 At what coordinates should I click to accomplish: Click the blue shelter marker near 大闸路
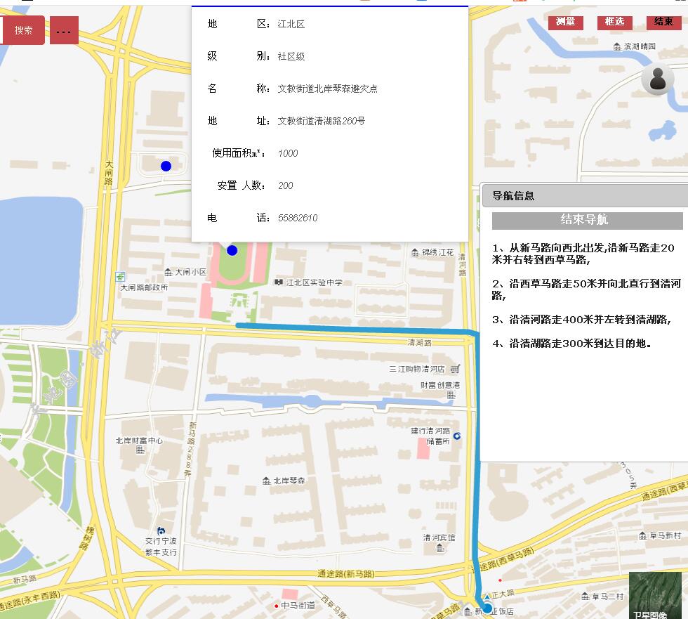[166, 166]
